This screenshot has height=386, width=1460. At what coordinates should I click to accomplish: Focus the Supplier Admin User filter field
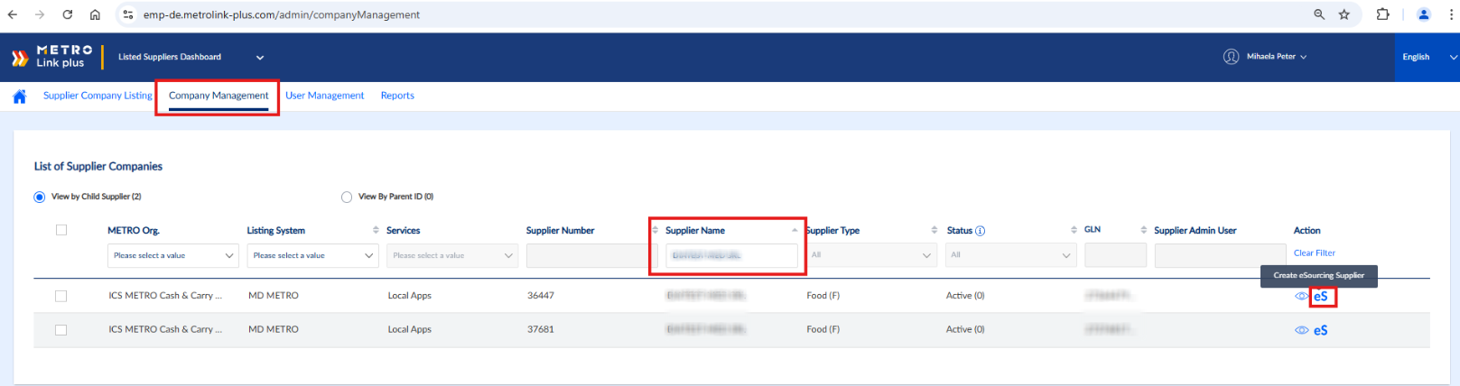pyautogui.click(x=1220, y=255)
